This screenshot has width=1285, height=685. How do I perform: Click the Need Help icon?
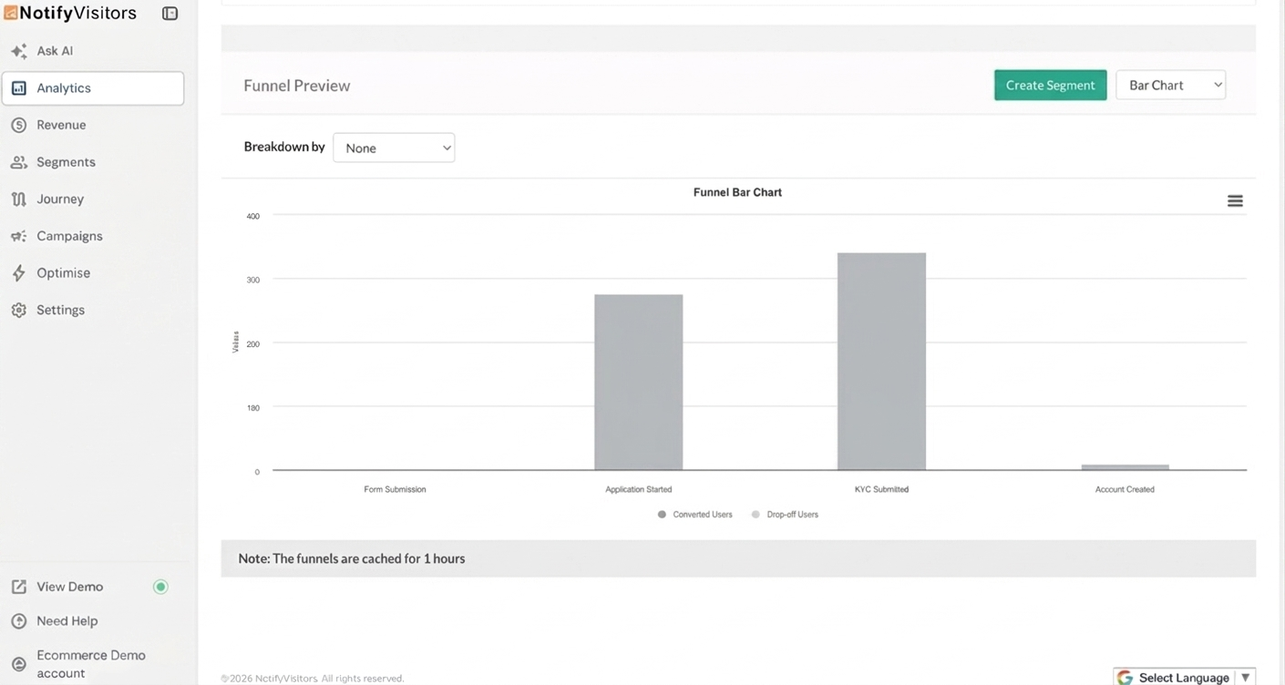pyautogui.click(x=18, y=621)
